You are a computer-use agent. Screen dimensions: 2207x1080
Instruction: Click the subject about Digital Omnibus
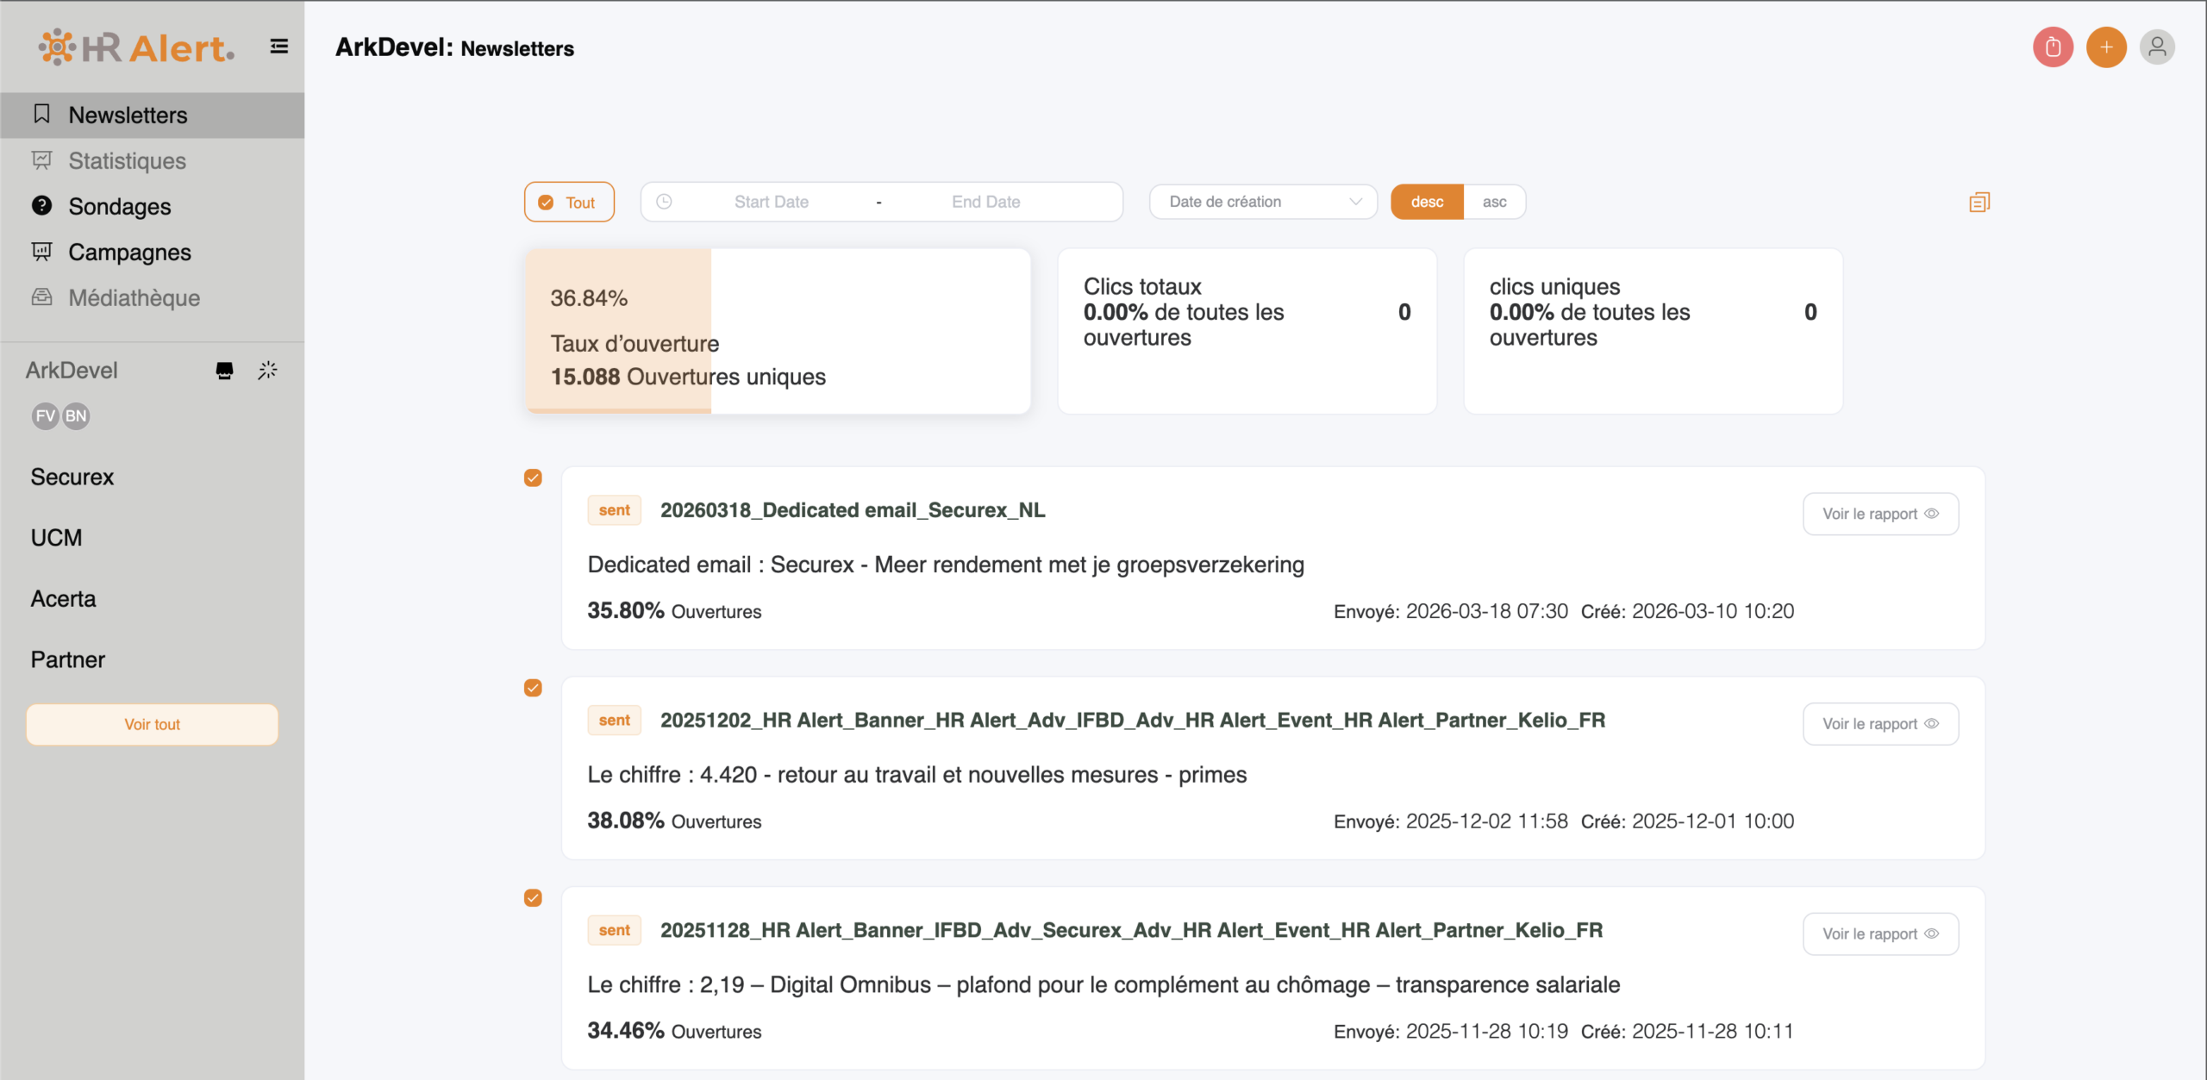[x=1103, y=985]
